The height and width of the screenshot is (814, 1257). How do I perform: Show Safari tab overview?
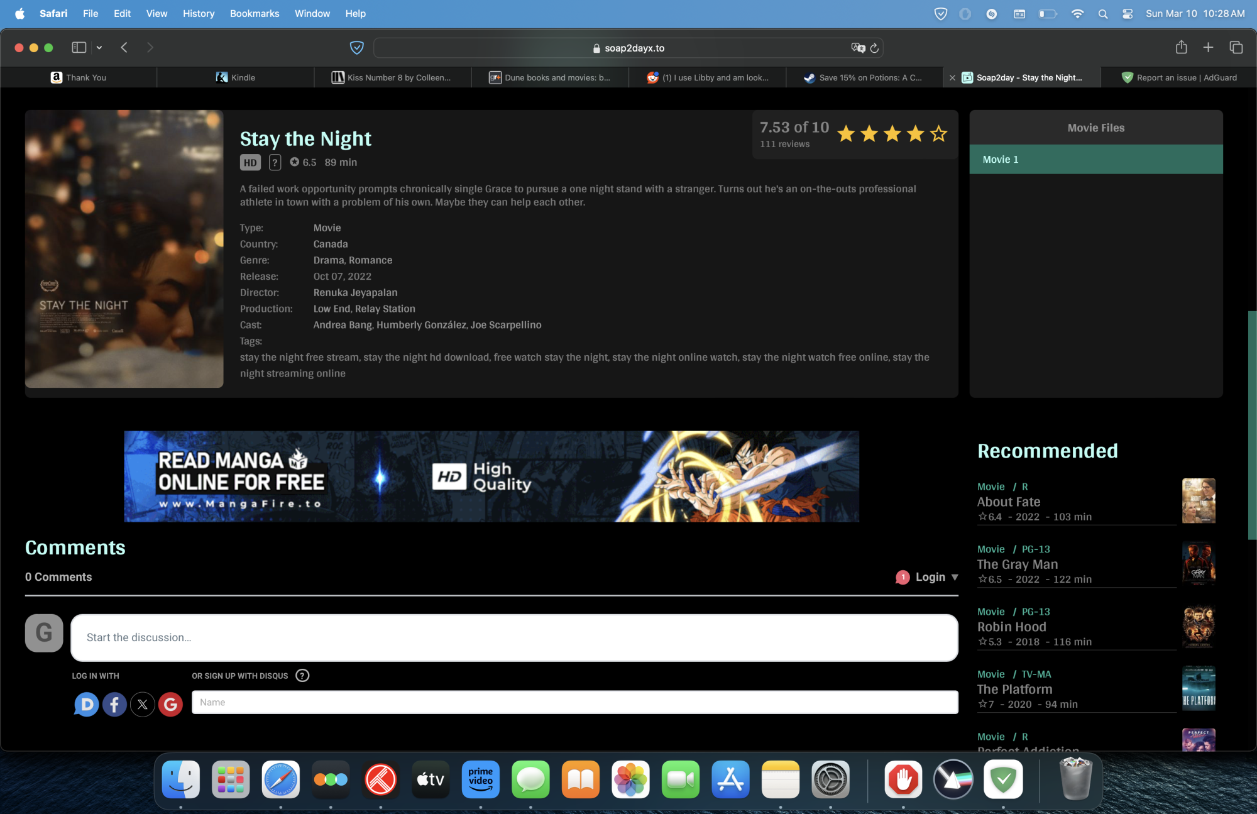(1236, 48)
